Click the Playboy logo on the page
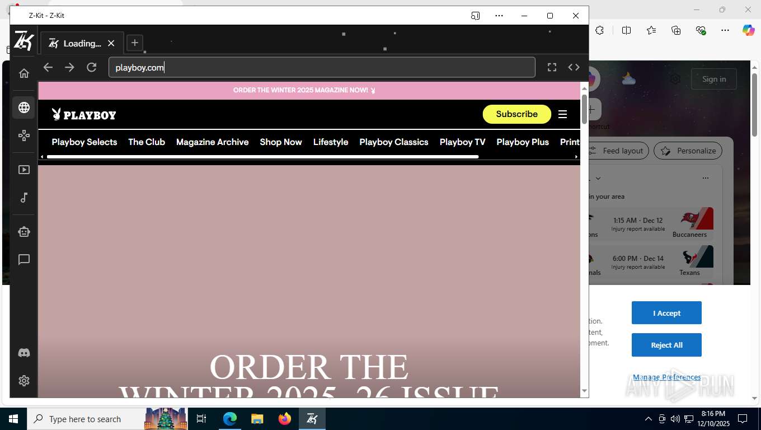761x430 pixels. point(84,115)
